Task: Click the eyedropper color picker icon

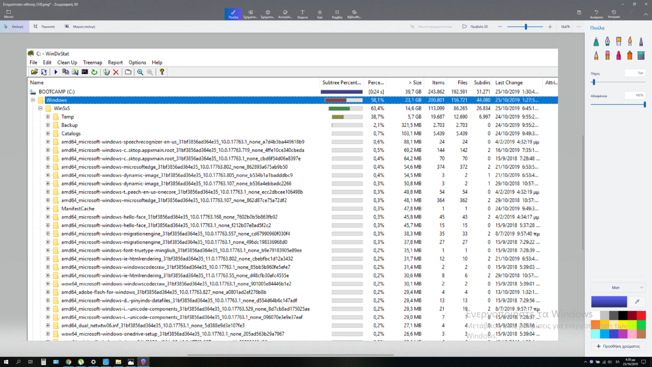Action: tap(637, 302)
